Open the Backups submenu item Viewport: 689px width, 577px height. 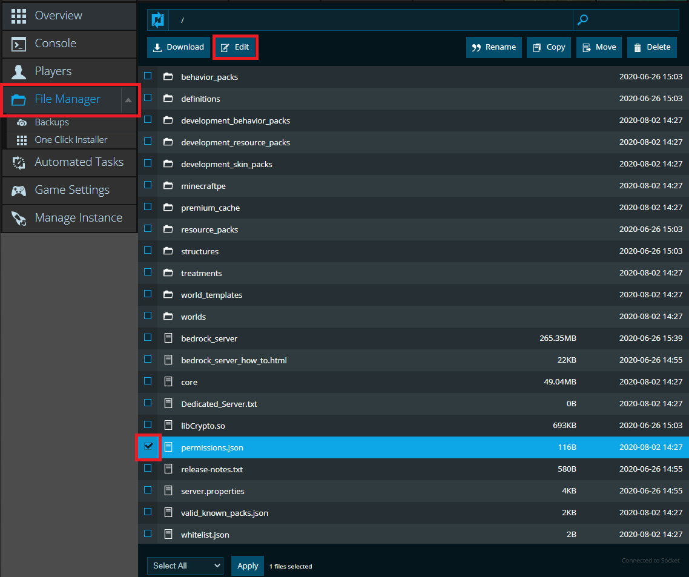51,122
